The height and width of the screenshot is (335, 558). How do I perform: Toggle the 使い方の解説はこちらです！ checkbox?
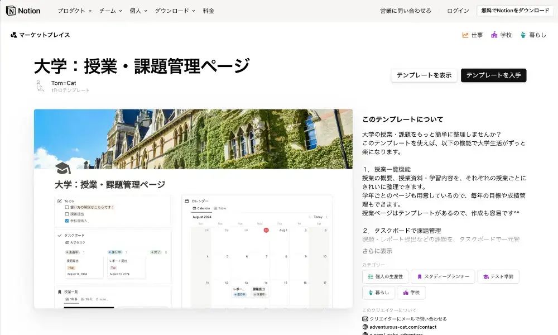67,207
